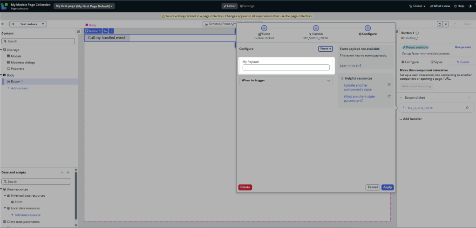Click the My Payload input field
476x228 pixels.
tap(286, 68)
